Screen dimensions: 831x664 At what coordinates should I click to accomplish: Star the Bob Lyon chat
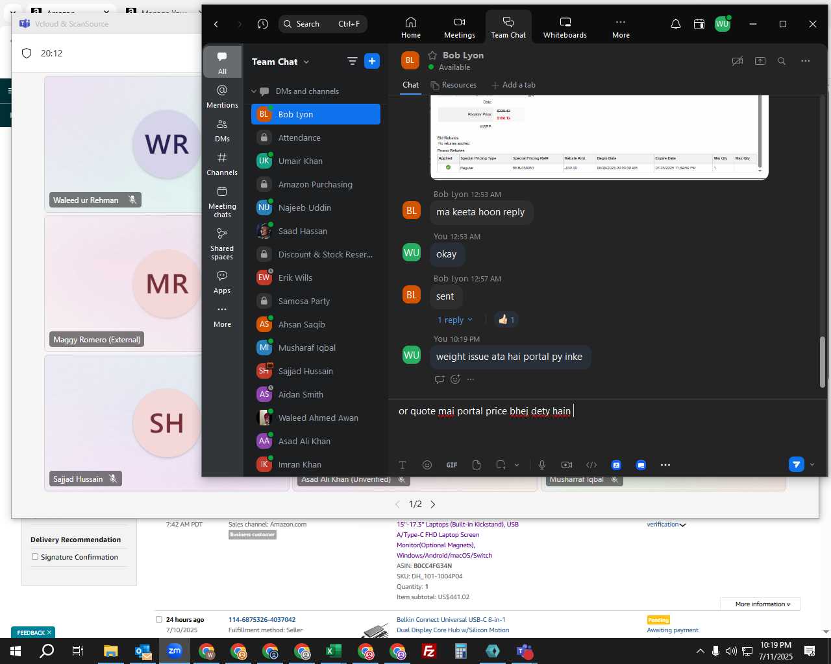pyautogui.click(x=432, y=55)
